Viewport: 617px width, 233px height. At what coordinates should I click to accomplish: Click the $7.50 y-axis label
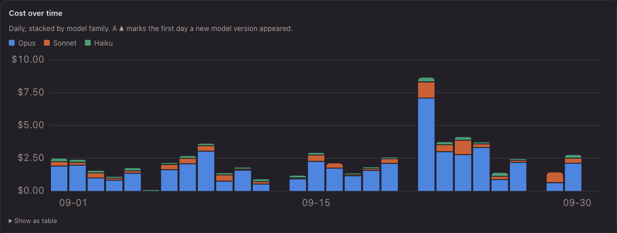(30, 92)
